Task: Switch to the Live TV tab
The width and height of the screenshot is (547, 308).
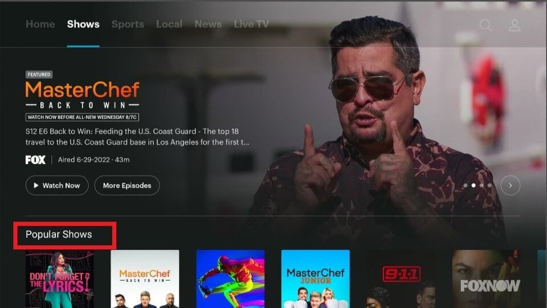Action: point(251,24)
